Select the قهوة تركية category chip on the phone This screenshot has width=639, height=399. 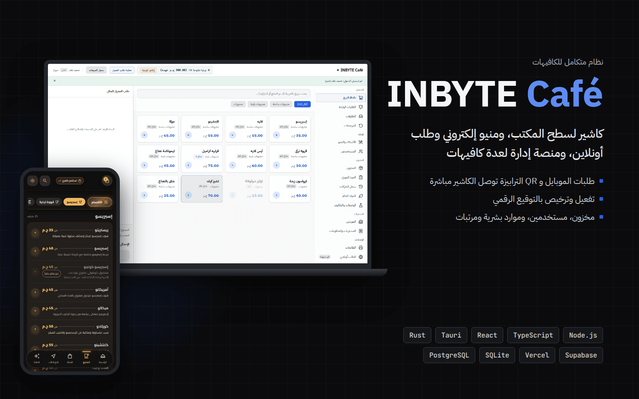click(x=49, y=202)
